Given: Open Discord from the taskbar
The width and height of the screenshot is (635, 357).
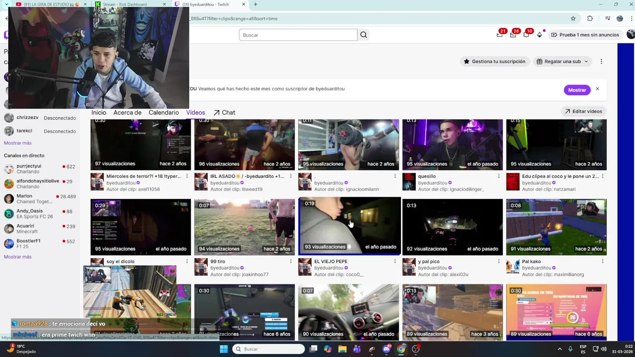Looking at the screenshot, I should pos(386,349).
